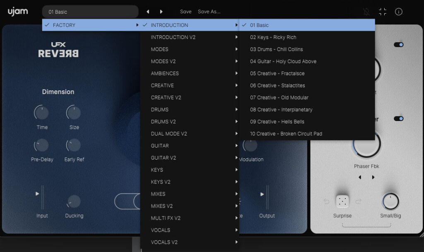
Task: Click Save As... in top bar
Action: point(209,12)
